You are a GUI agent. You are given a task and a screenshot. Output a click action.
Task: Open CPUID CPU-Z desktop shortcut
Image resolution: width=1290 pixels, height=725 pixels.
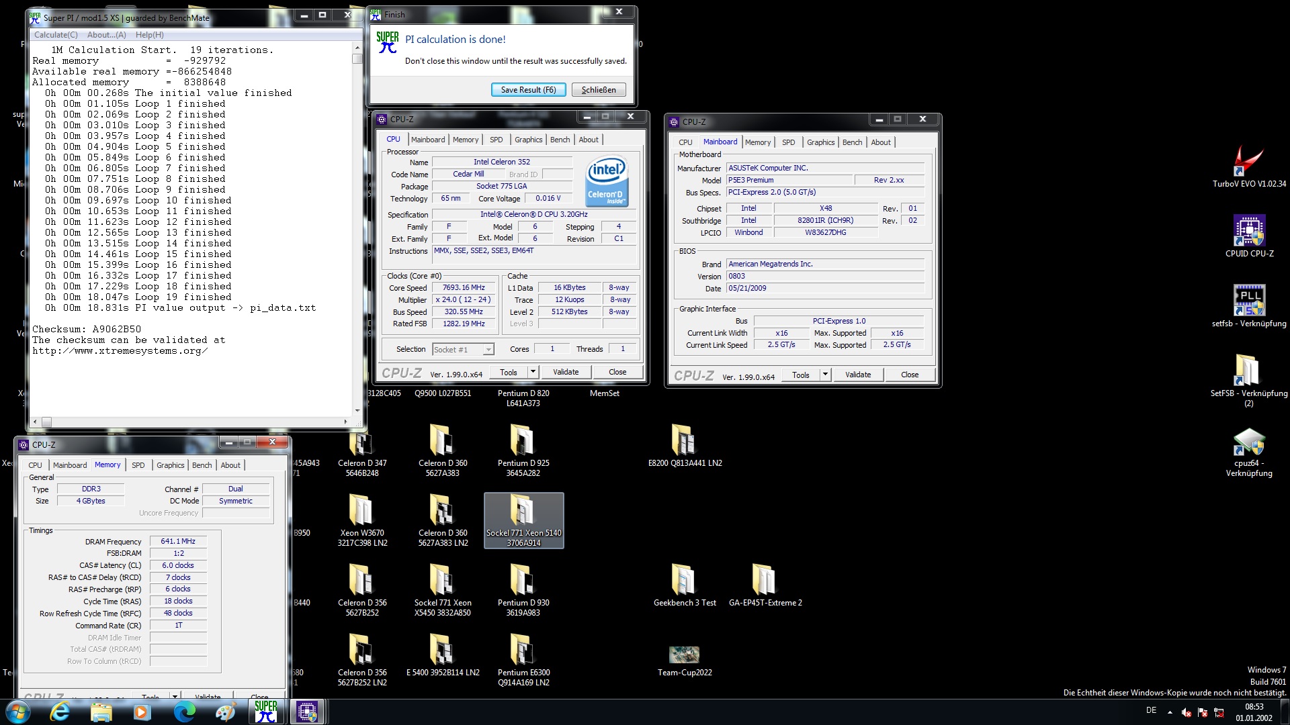point(1249,236)
